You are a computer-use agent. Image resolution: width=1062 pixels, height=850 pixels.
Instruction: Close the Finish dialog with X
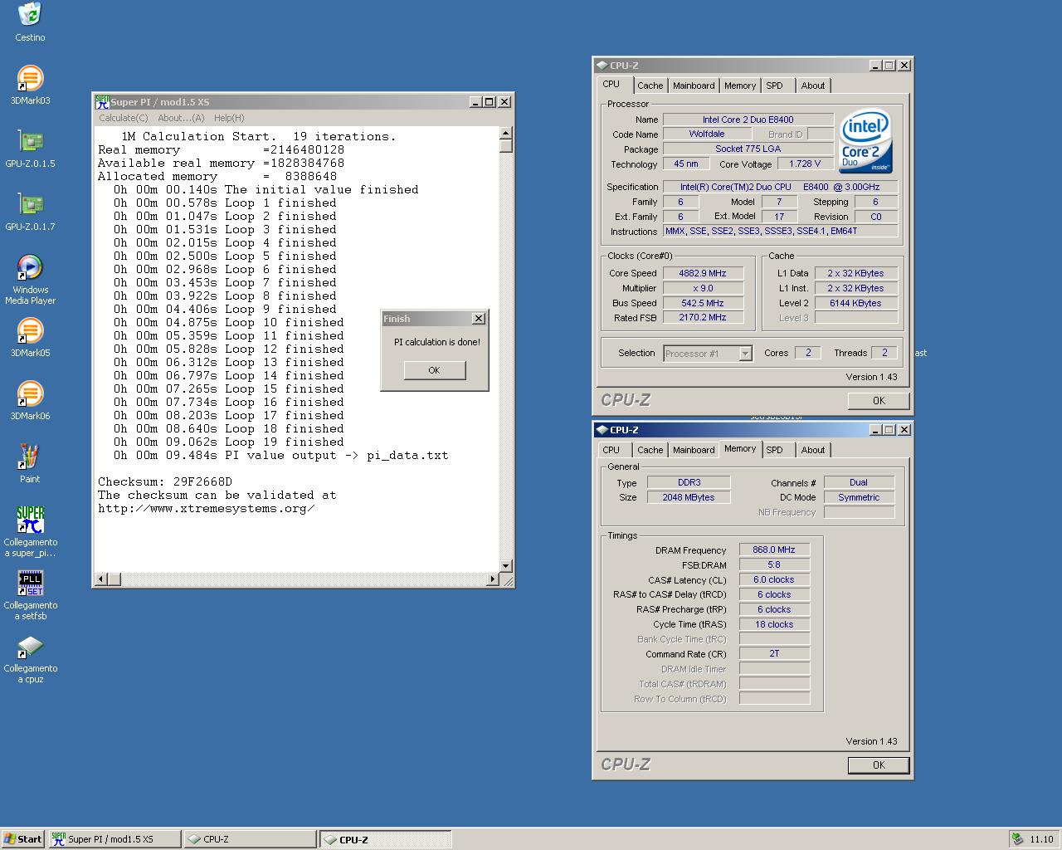[479, 319]
